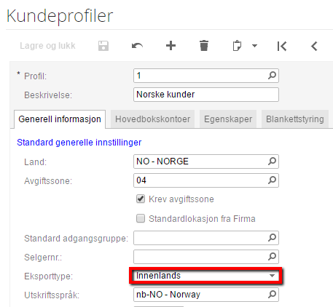The width and height of the screenshot is (333, 307).
Task: Open the clipboard dropdown arrow
Action: pyautogui.click(x=254, y=46)
